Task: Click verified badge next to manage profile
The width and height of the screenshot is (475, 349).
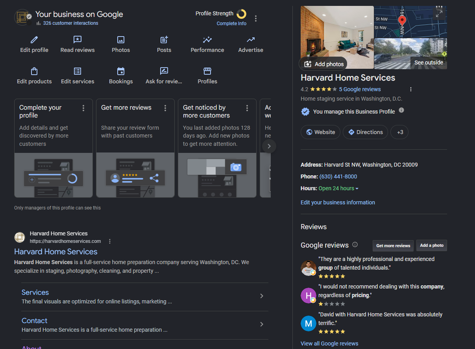Action: click(305, 112)
